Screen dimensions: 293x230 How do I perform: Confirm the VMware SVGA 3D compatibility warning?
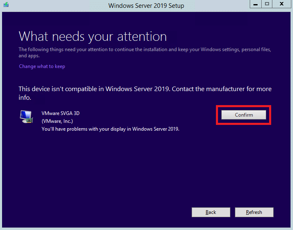coord(244,115)
